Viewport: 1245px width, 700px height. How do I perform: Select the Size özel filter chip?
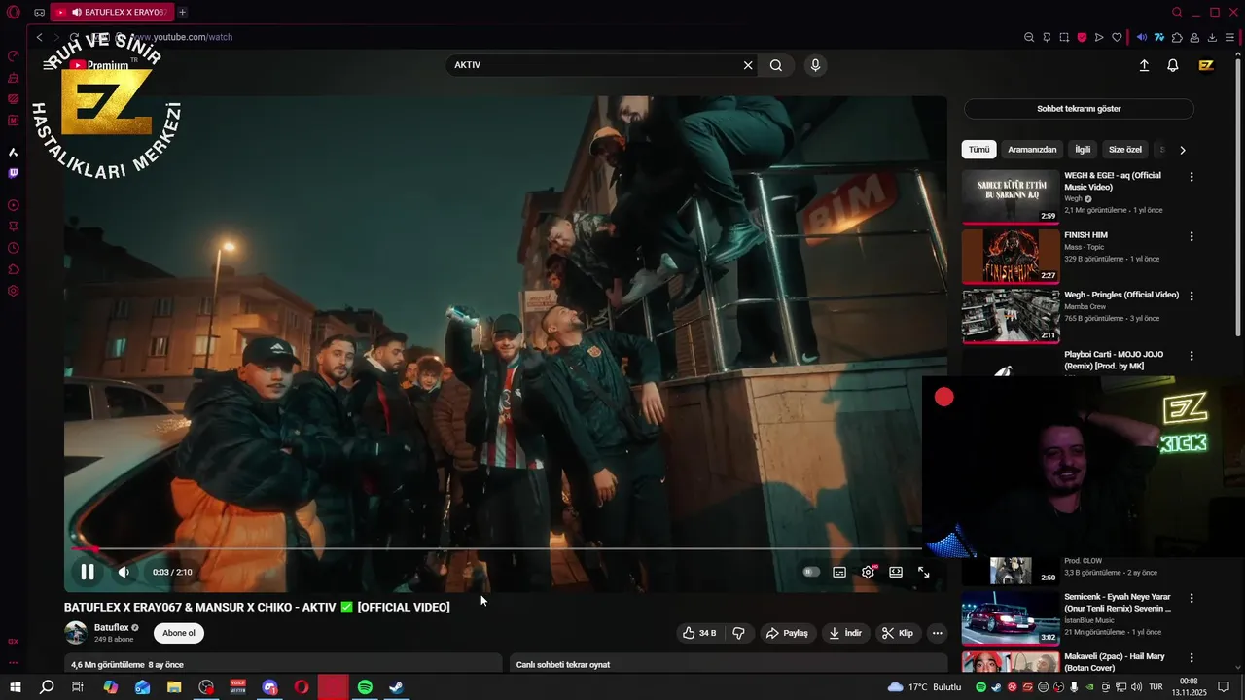1125,150
